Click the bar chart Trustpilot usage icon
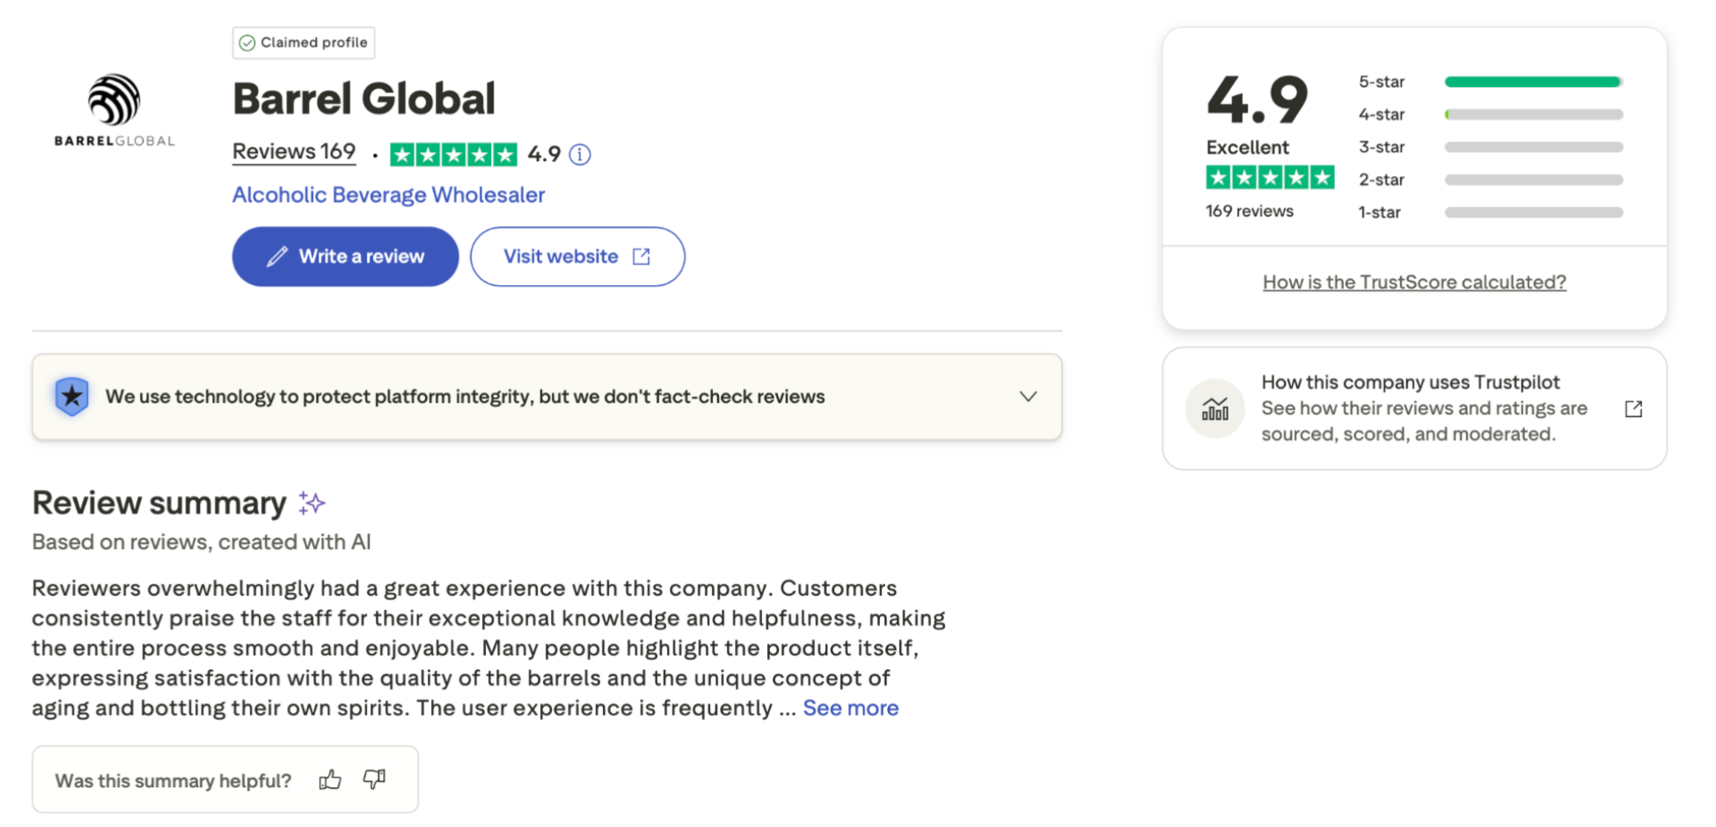 click(1215, 408)
